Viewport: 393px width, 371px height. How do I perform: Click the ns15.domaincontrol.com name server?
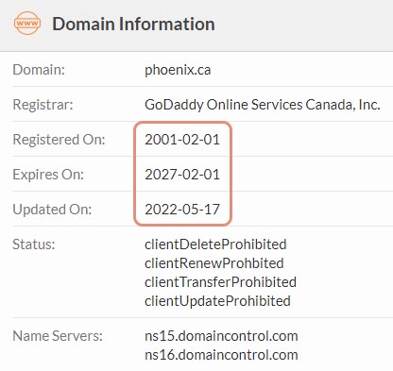tap(221, 336)
